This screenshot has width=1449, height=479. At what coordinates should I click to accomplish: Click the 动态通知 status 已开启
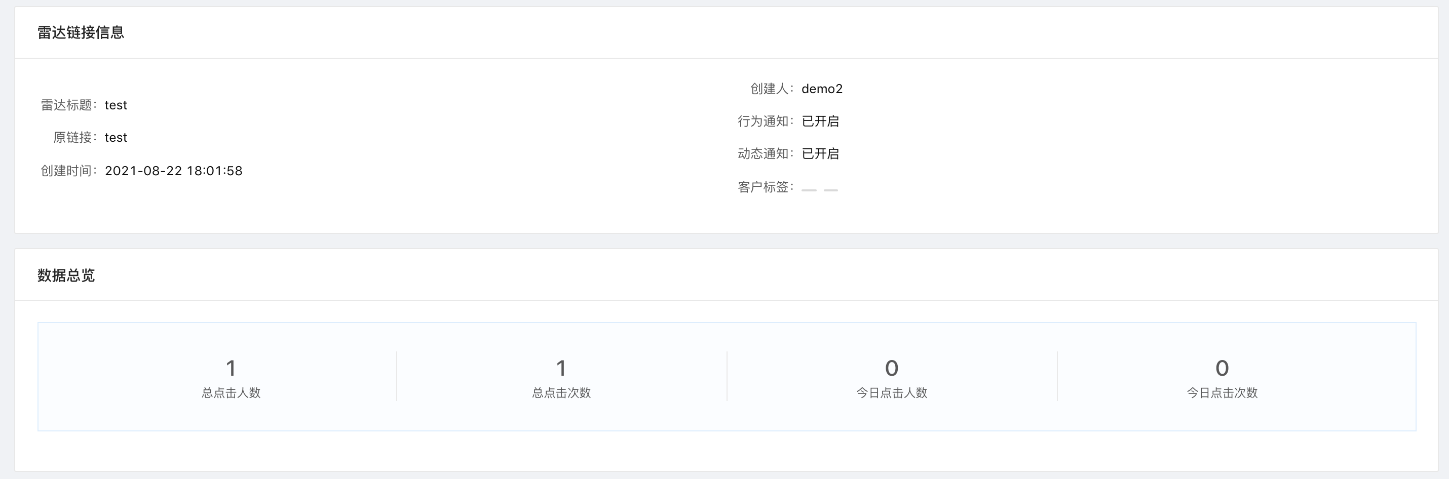pyautogui.click(x=820, y=154)
